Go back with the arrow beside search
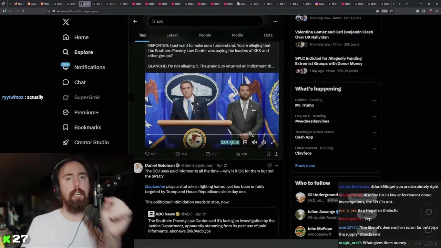The height and width of the screenshot is (248, 441). (135, 21)
